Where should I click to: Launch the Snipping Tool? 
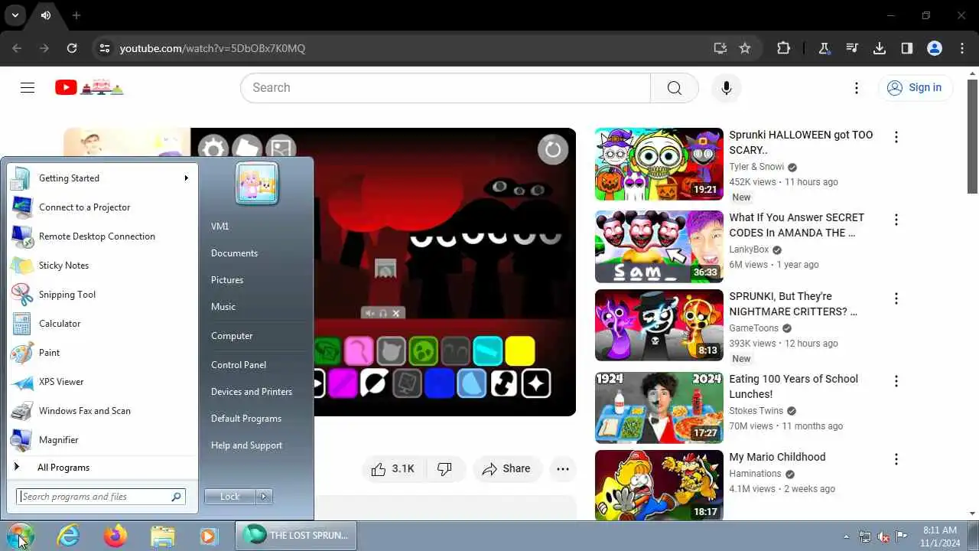[101, 295]
